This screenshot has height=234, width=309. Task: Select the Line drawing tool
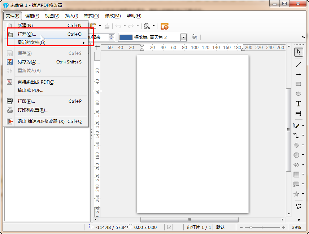299,64
